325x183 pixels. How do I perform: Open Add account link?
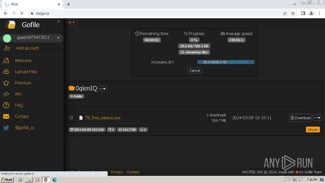pos(27,48)
